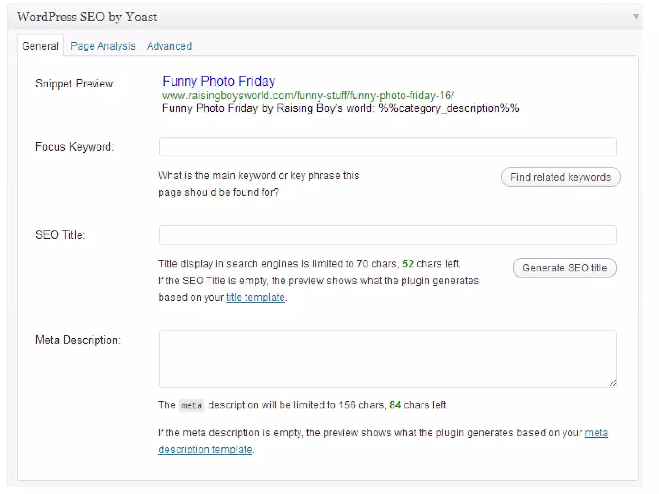
Task: Switch to the Advanced tab
Action: click(169, 46)
